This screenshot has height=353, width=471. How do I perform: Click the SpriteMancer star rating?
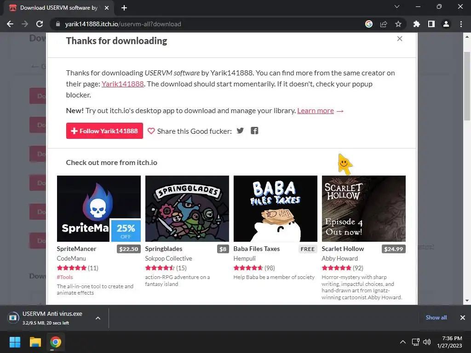tap(71, 268)
